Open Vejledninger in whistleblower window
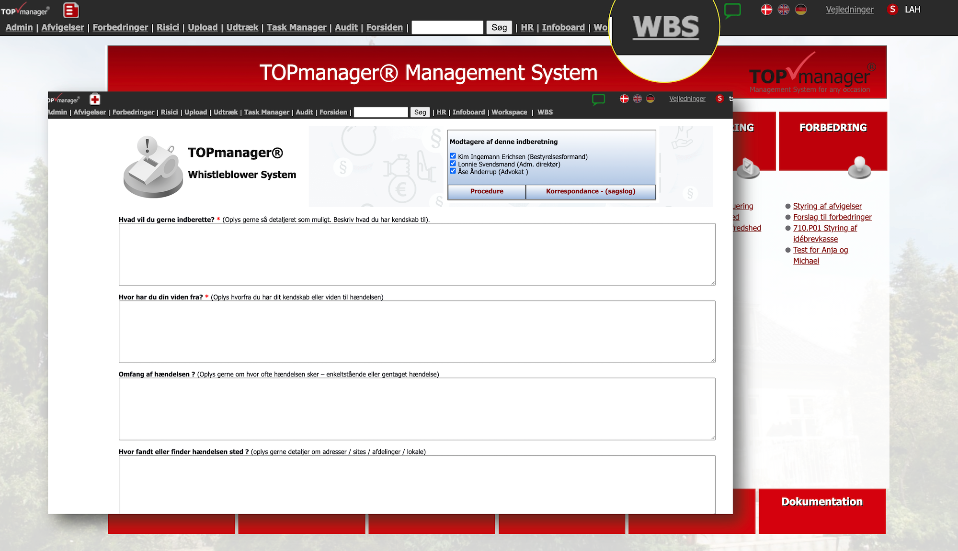The image size is (958, 551). point(687,99)
